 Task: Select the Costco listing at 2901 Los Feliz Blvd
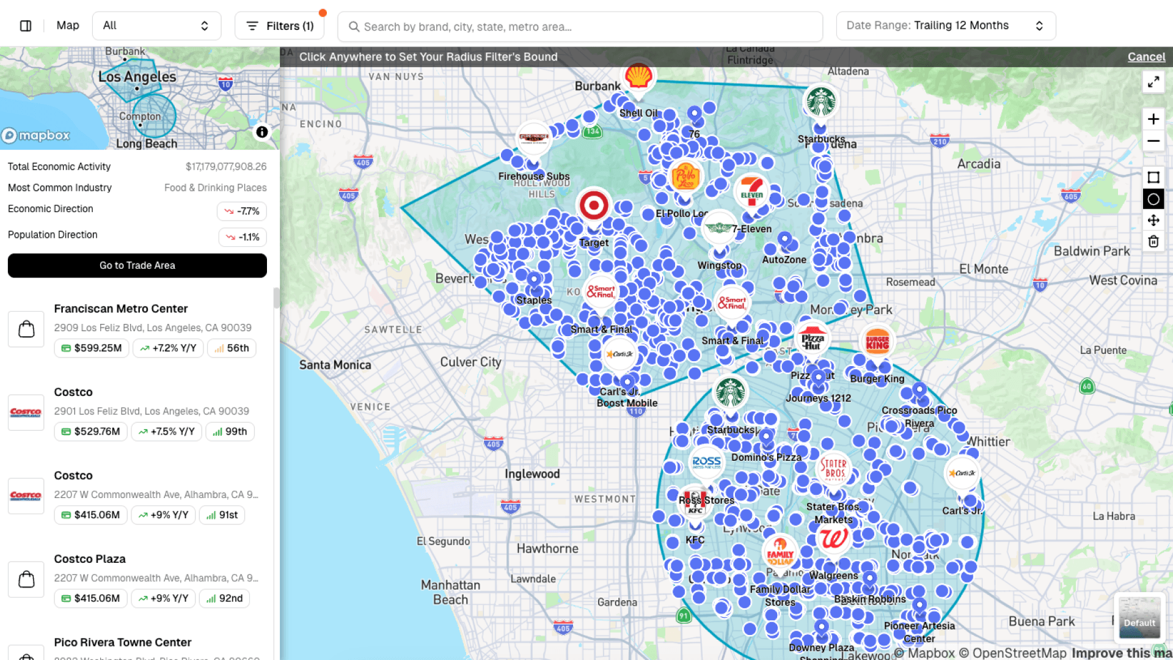tap(137, 411)
